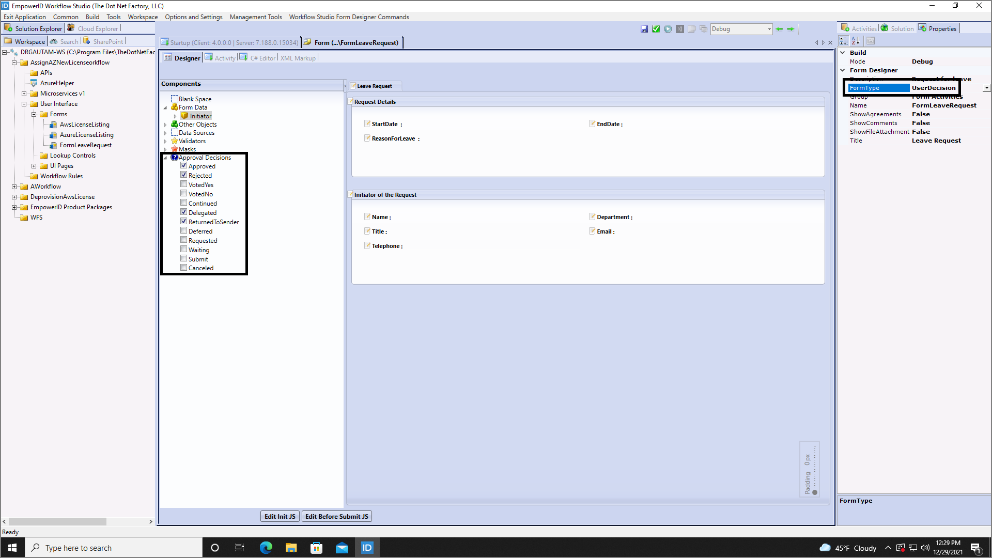Uncheck the Delegated approval decision
992x558 pixels.
[x=184, y=212]
